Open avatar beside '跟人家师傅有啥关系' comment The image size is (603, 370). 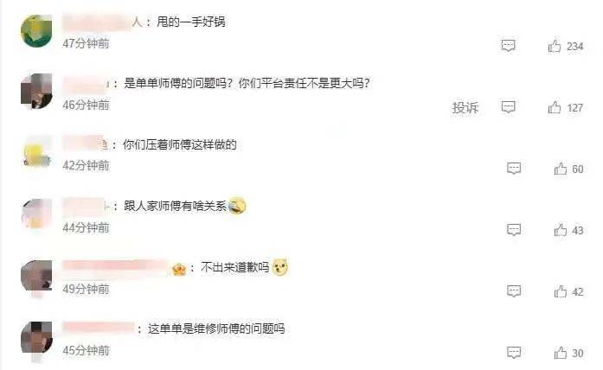[x=36, y=214]
